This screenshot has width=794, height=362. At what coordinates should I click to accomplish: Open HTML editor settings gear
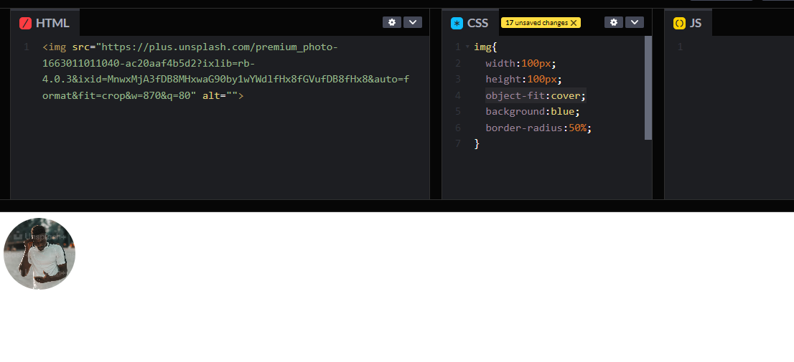click(391, 22)
